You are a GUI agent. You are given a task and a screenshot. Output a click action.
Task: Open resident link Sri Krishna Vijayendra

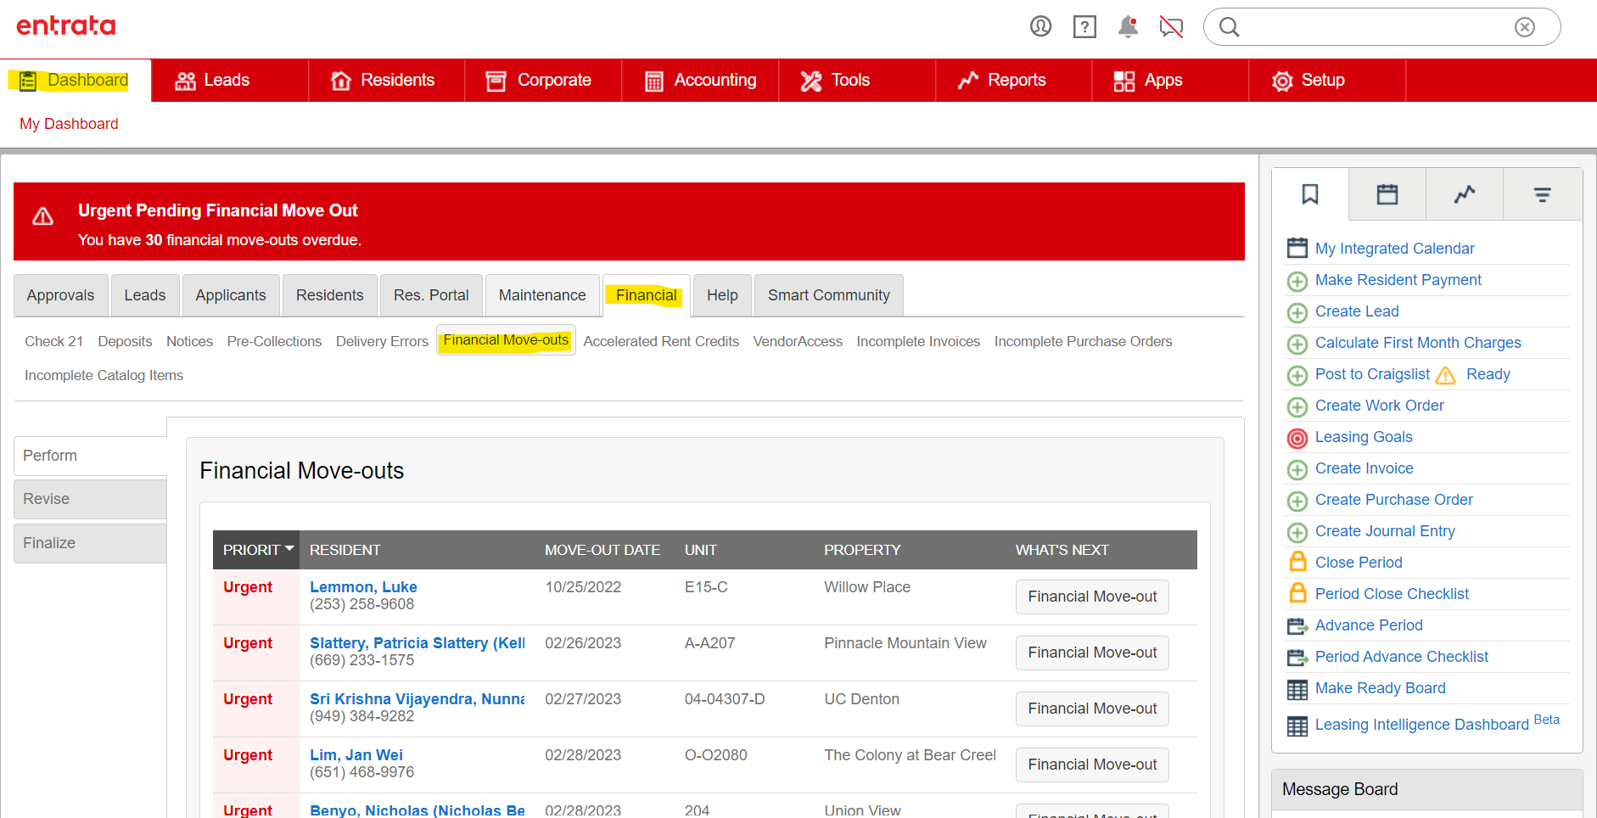click(x=417, y=699)
